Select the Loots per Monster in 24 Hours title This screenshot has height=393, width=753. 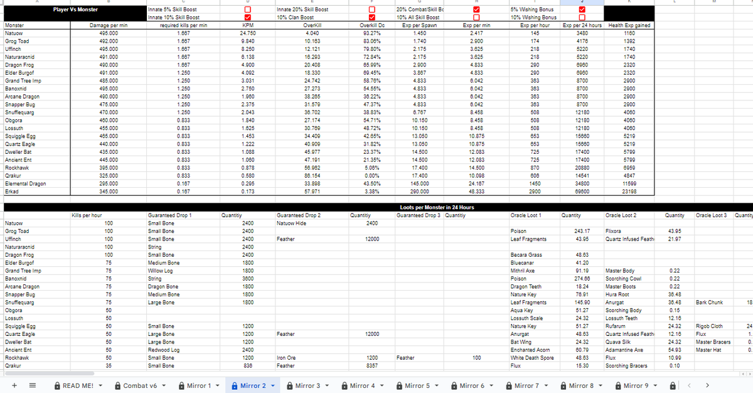point(437,207)
